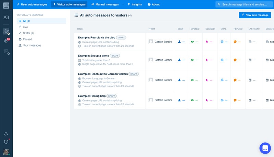Click the replied bubble icon in Set up a demo row
The height and width of the screenshot is (157, 274).
tap(235, 60)
